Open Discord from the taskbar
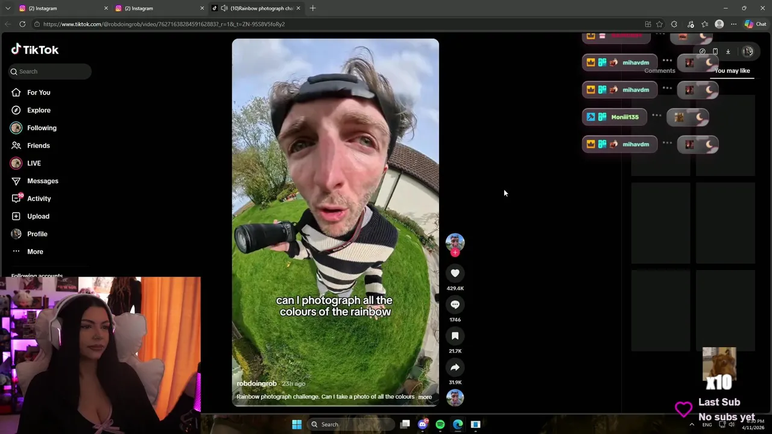 tap(423, 424)
